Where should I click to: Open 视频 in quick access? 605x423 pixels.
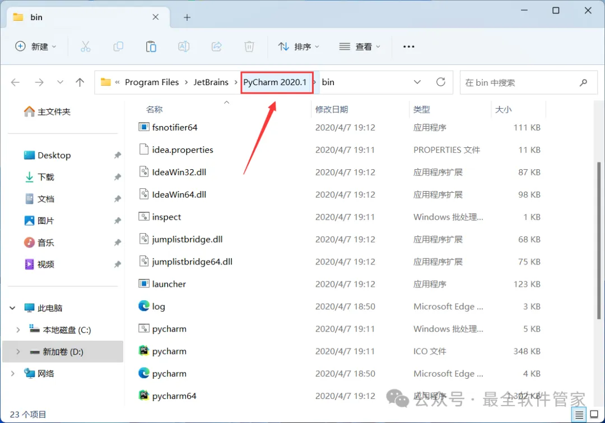click(x=40, y=264)
